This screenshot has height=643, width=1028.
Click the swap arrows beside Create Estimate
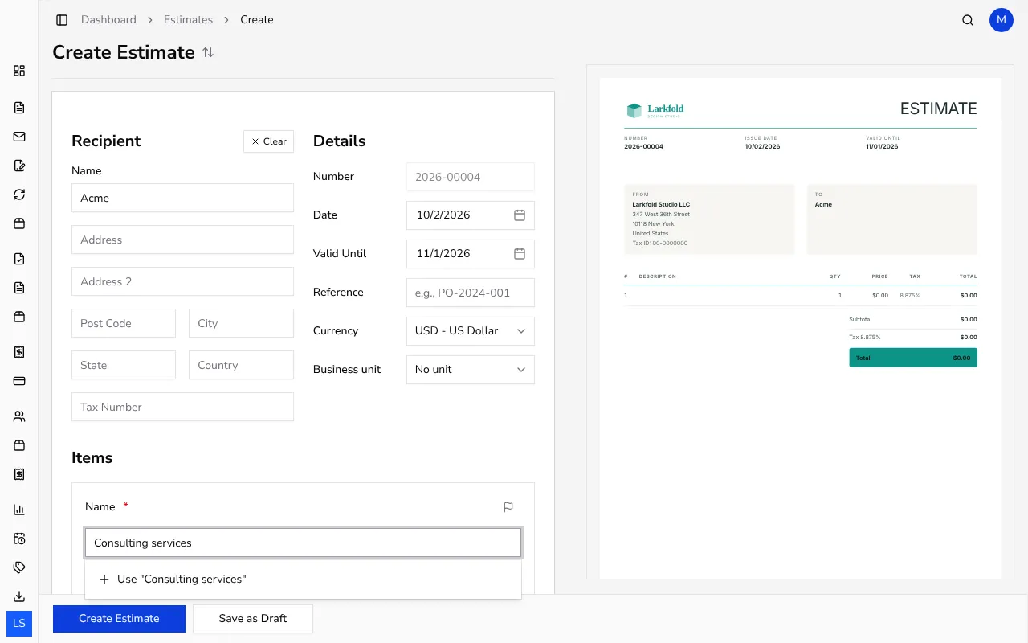(208, 52)
